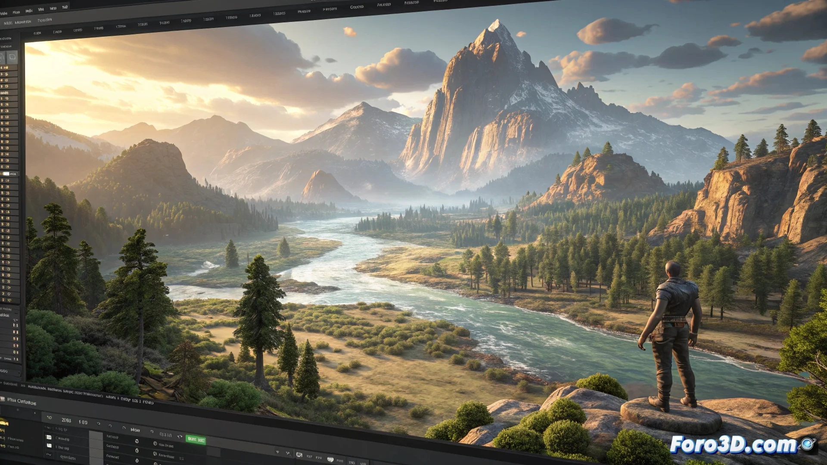Click the Foro3D.com globe logo icon

[808, 443]
